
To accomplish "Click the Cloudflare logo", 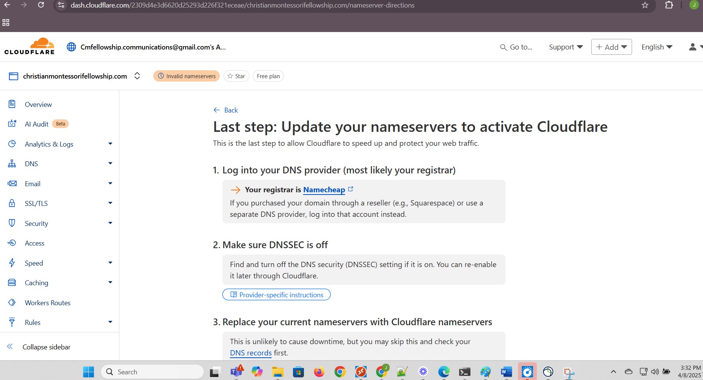I will coord(29,46).
